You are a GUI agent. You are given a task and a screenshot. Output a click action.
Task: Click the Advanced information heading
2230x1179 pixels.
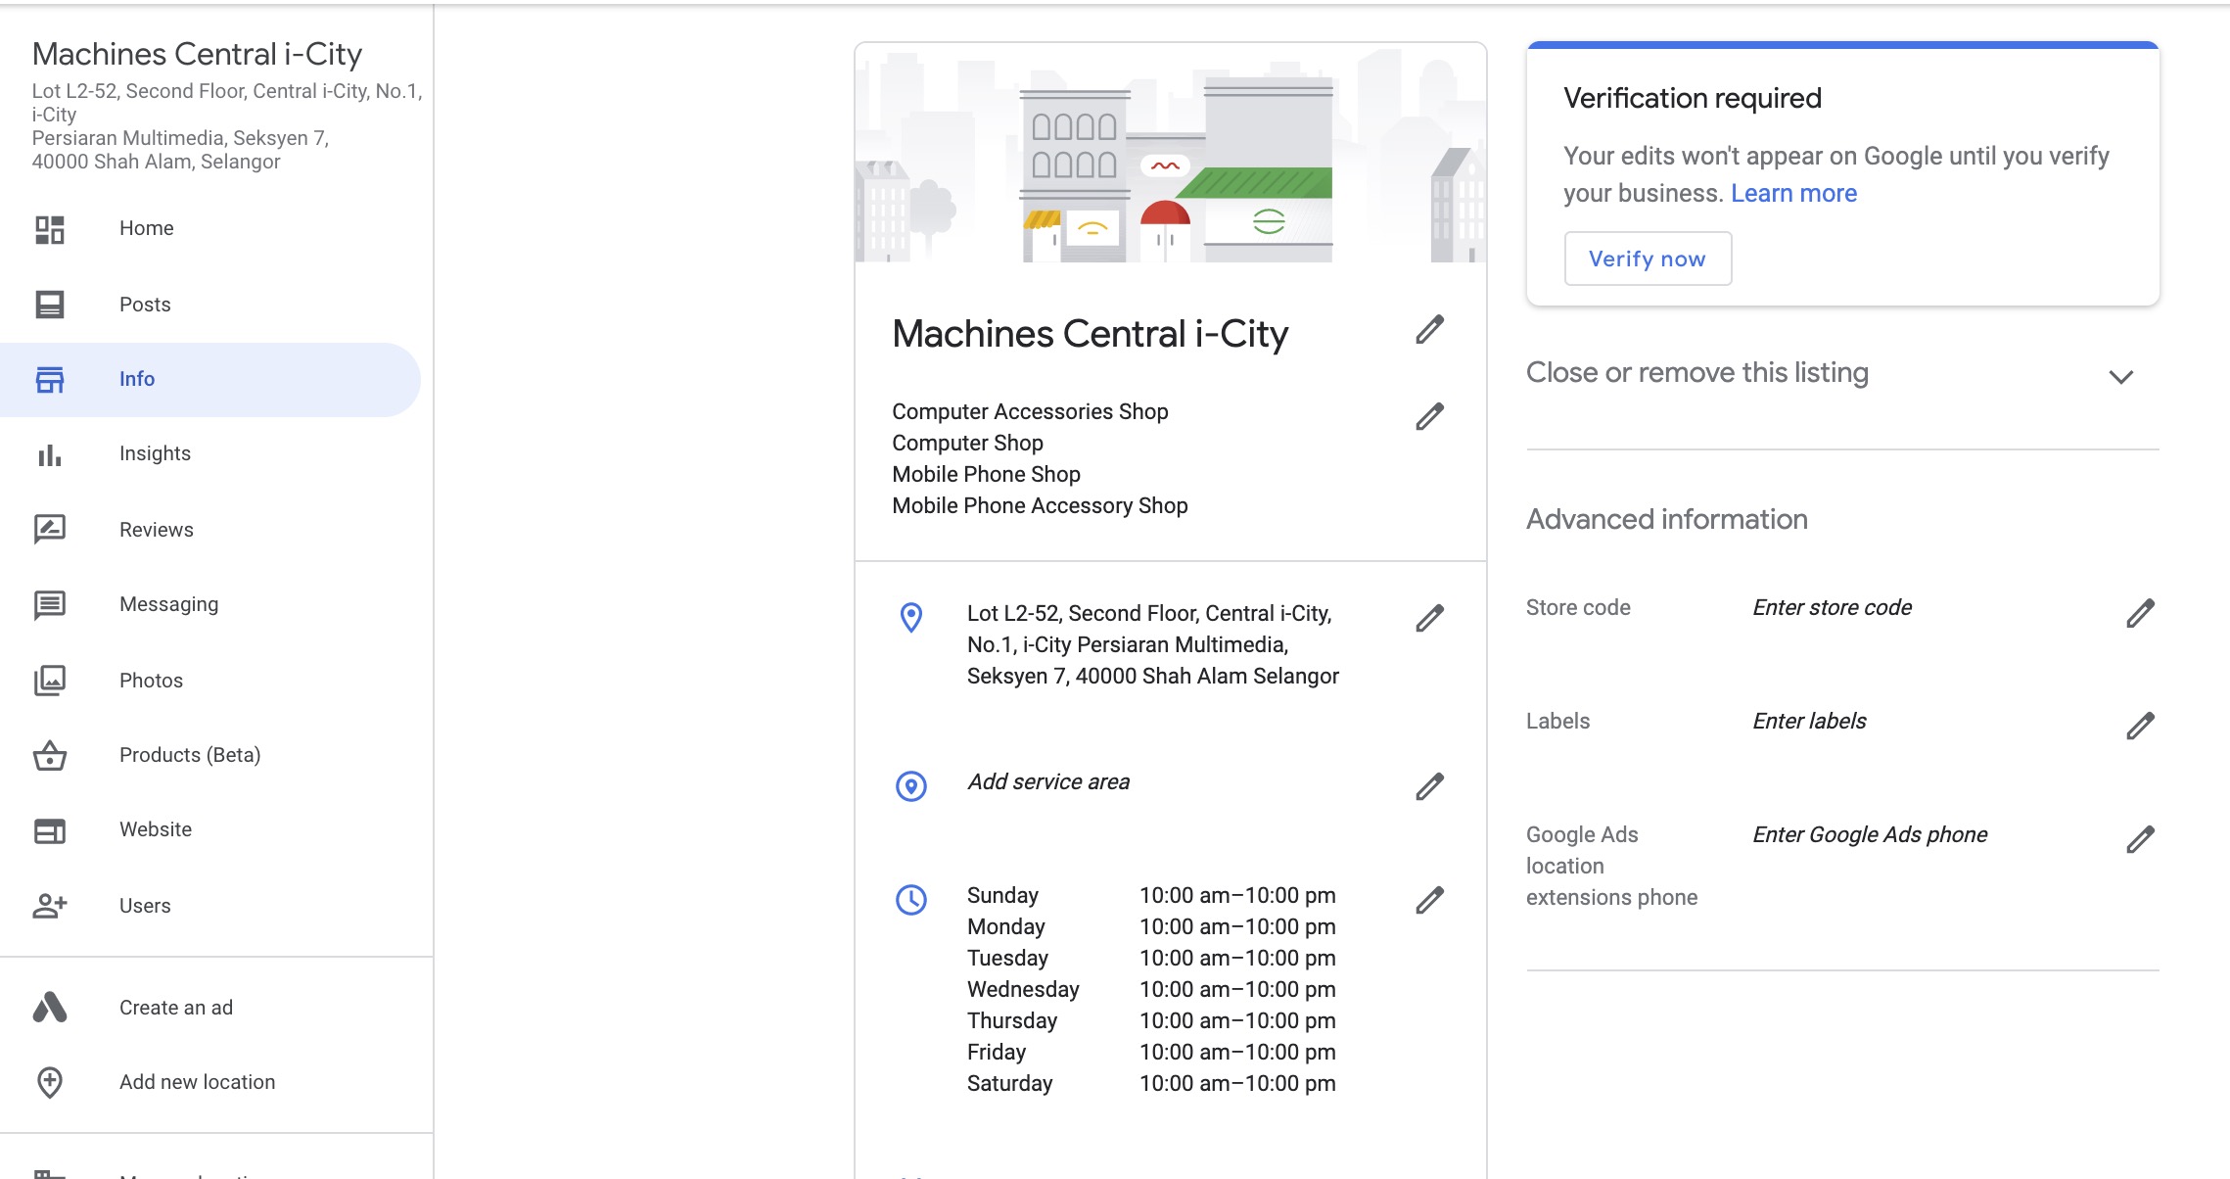tap(1667, 520)
